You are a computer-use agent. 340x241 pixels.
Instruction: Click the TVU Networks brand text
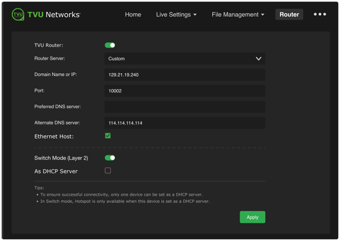54,15
